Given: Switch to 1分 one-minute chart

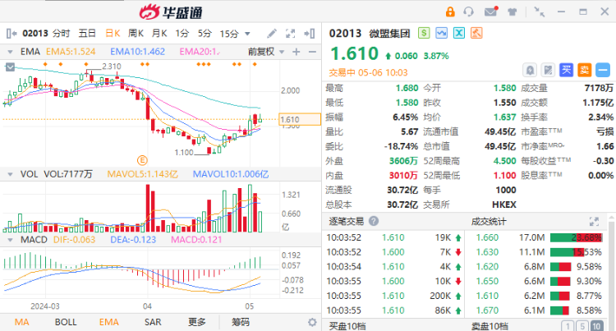Looking at the screenshot, I should click(x=182, y=34).
